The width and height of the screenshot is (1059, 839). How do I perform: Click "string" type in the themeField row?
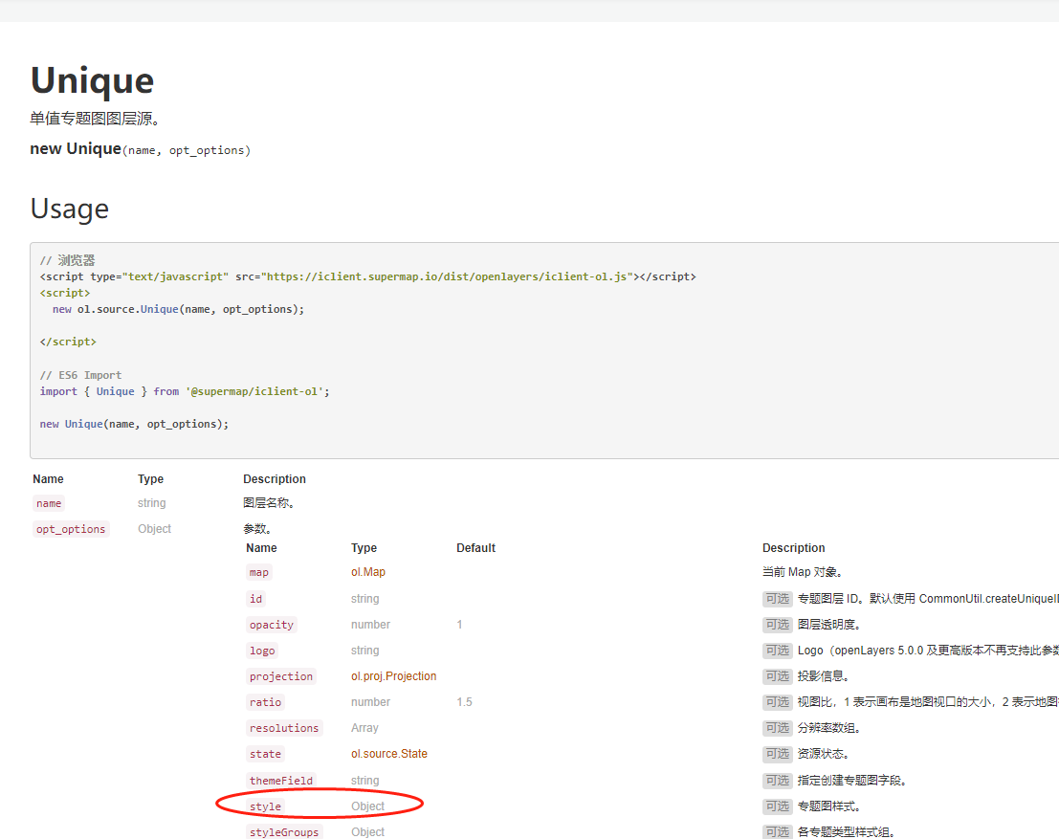pyautogui.click(x=365, y=781)
